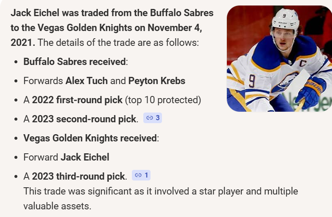332x217 pixels.
Task: Open the citation badge numbered 1
Action: [141, 175]
